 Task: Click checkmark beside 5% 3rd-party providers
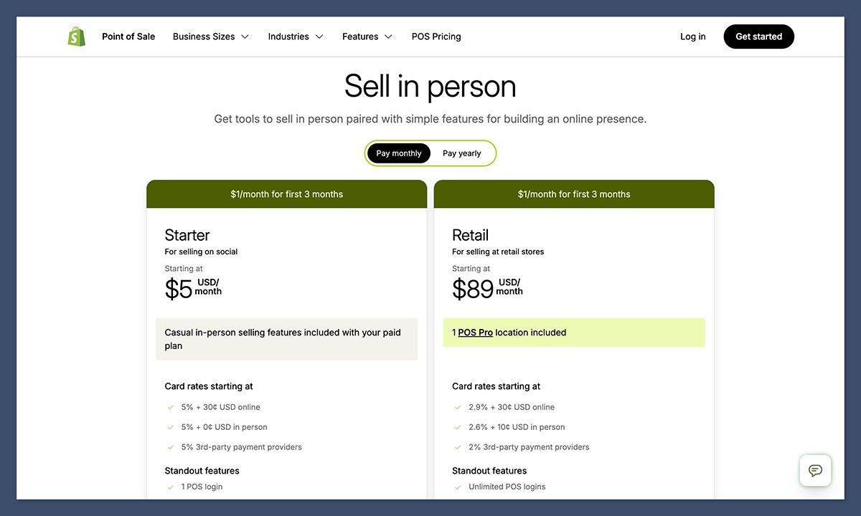coord(171,448)
